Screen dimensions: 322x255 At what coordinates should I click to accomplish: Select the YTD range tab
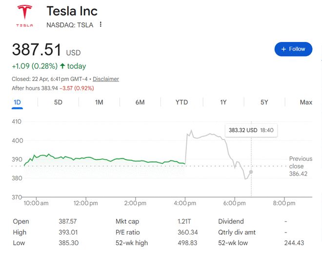click(181, 102)
